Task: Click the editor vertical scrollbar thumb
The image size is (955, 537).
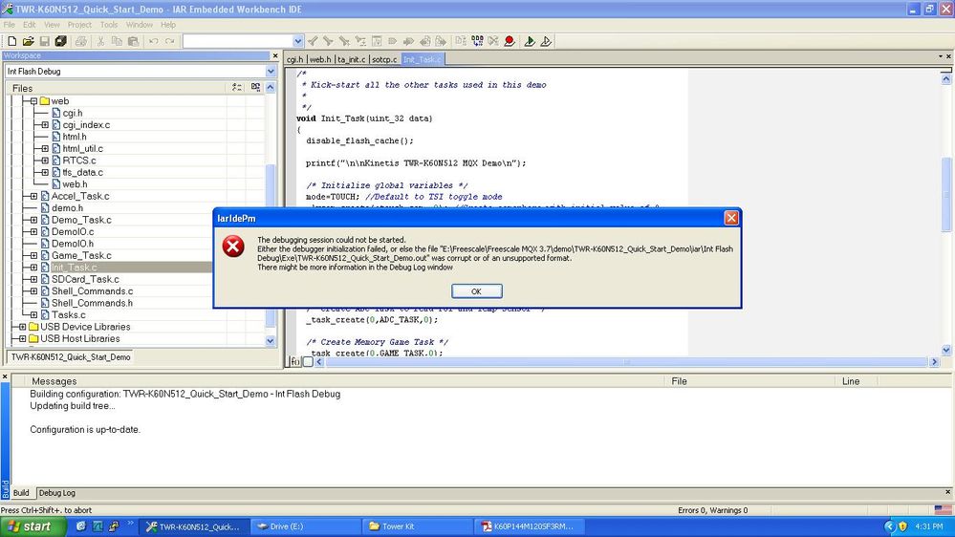Action: (945, 195)
